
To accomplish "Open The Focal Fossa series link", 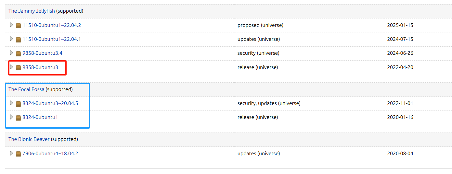I will click(x=26, y=89).
